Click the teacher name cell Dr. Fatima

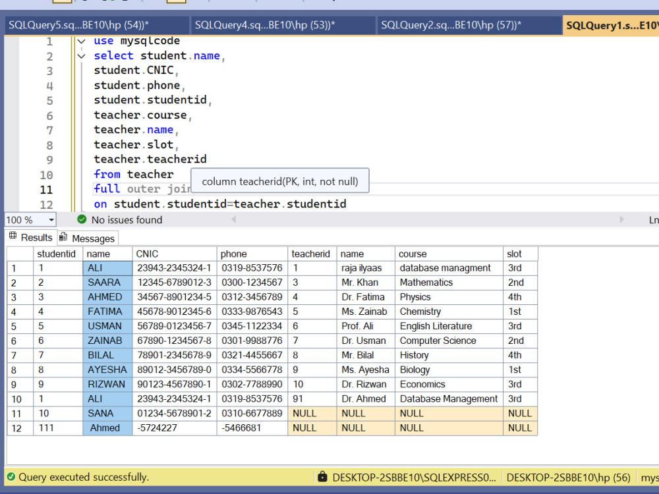point(366,297)
